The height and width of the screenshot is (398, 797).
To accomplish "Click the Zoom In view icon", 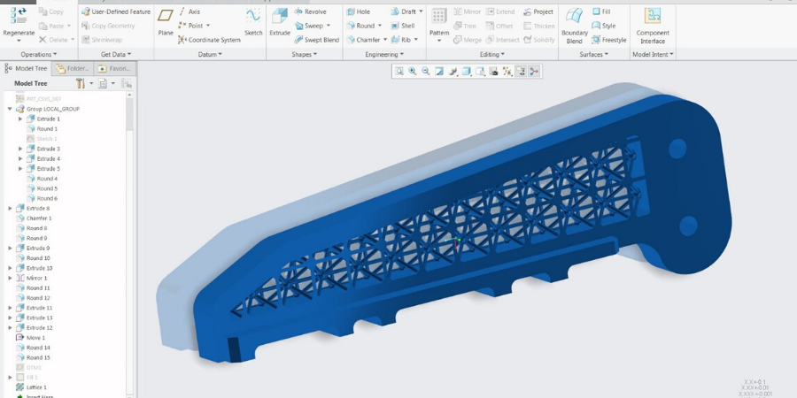I will tap(413, 71).
